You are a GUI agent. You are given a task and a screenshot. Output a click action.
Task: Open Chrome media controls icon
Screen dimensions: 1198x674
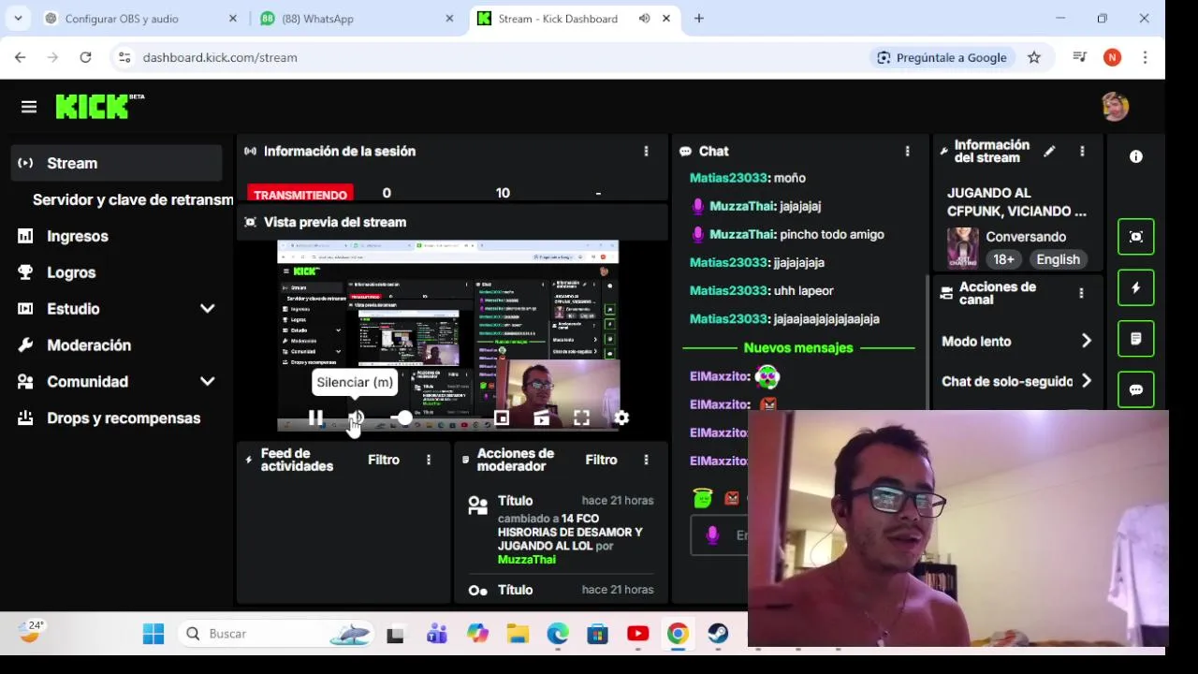1080,57
